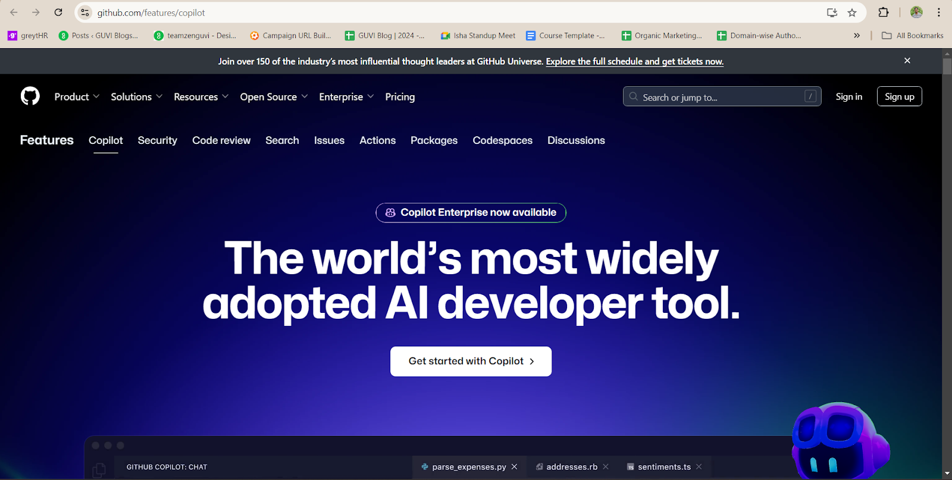Open the Extensions puzzle icon
Viewport: 952px width, 480px height.
[884, 12]
